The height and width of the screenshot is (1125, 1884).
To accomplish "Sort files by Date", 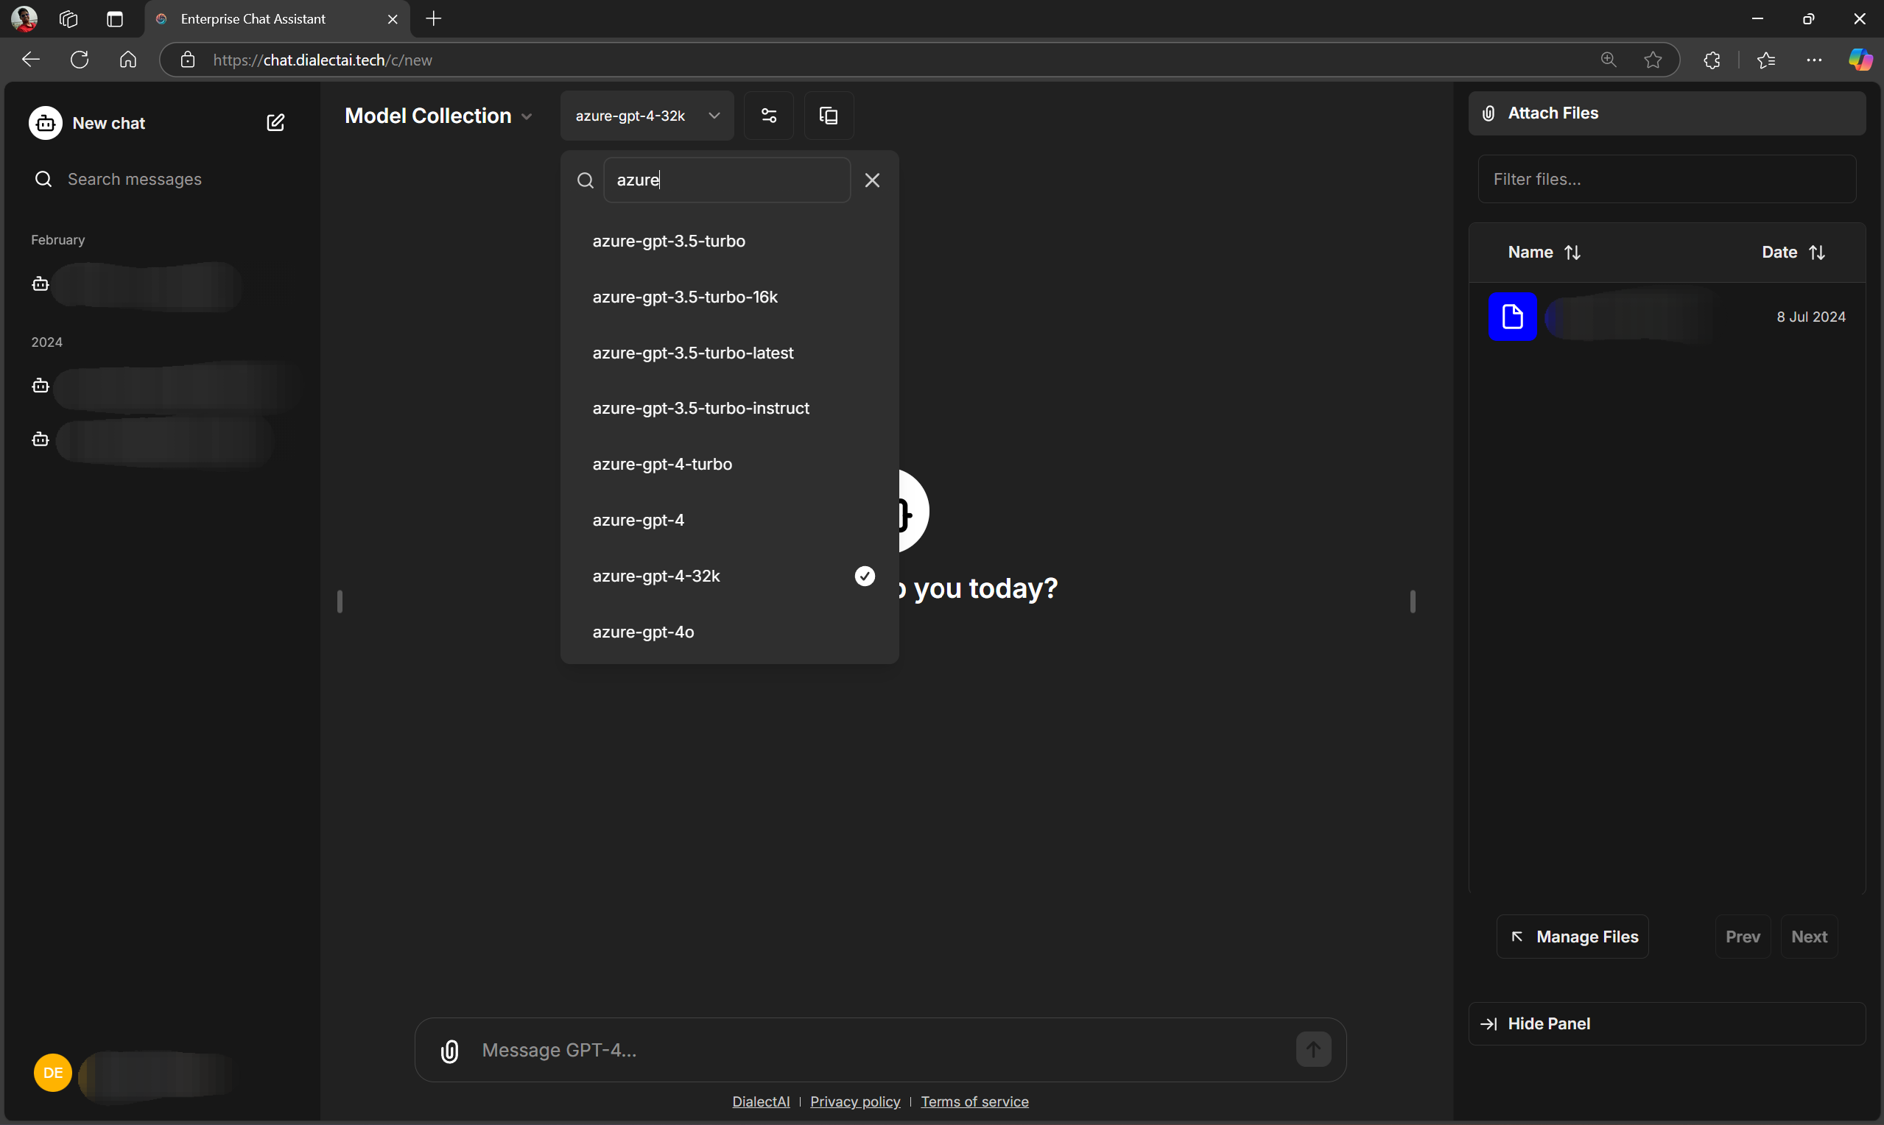I will pyautogui.click(x=1793, y=253).
